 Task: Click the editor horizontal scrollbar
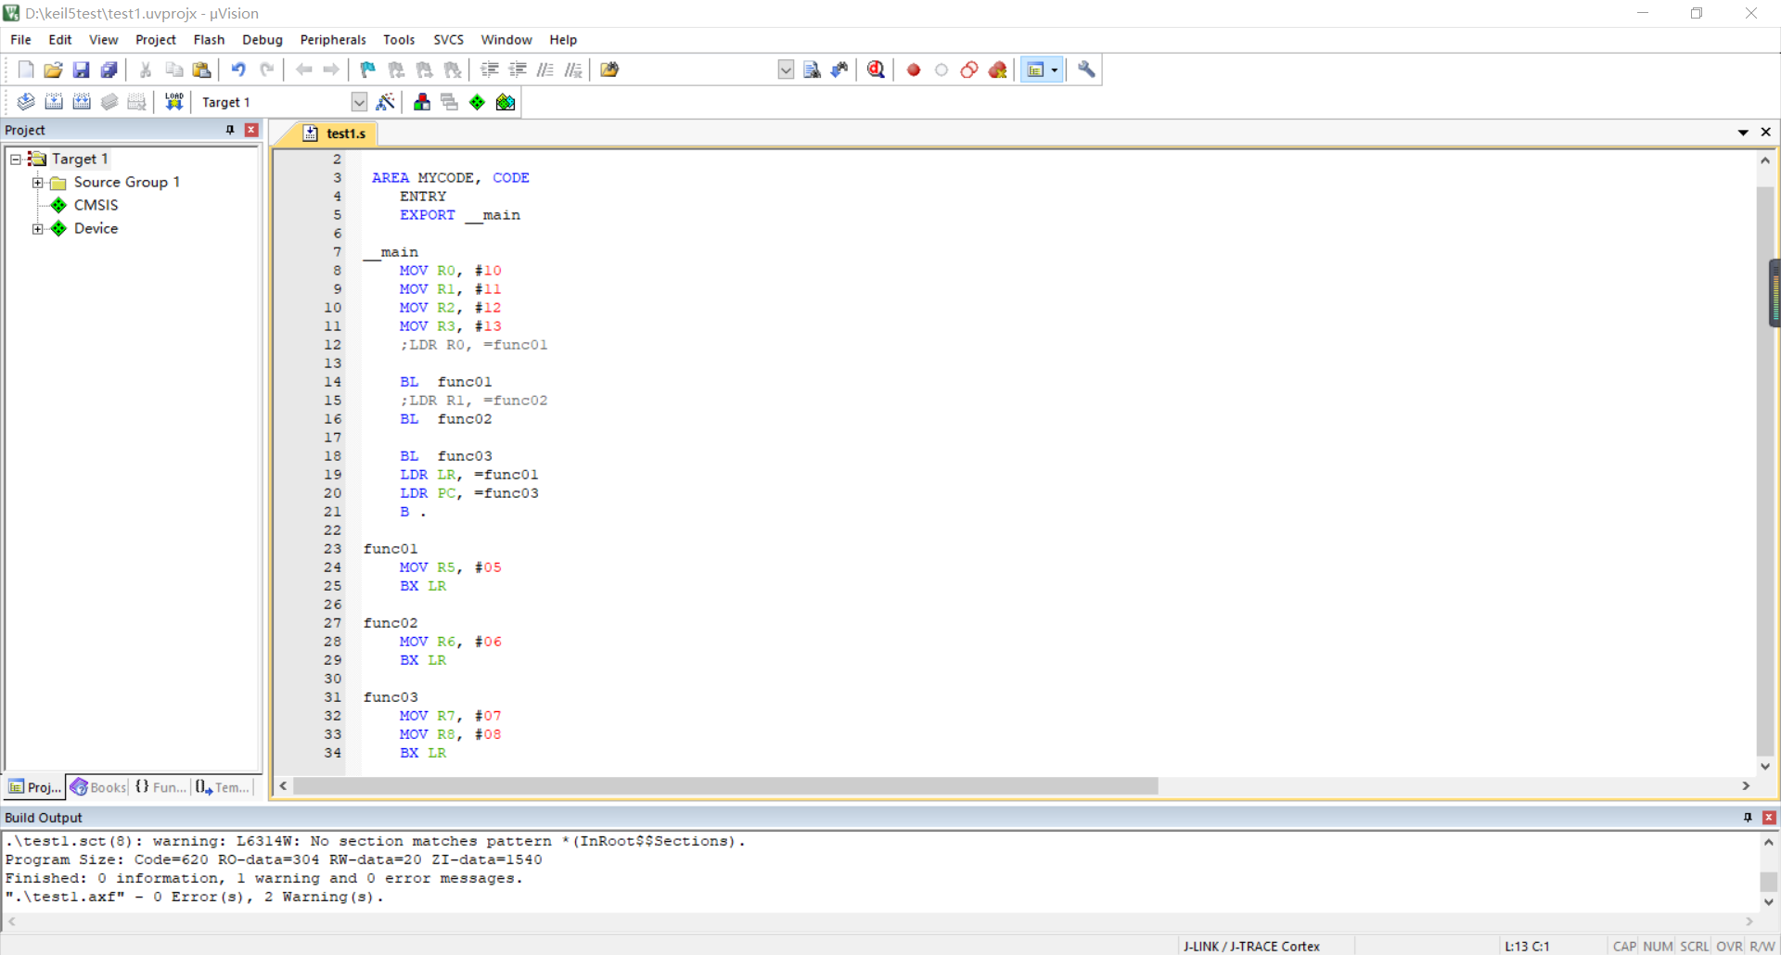[725, 786]
